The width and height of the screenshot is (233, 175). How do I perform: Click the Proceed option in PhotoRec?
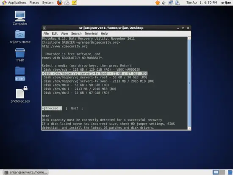52,108
